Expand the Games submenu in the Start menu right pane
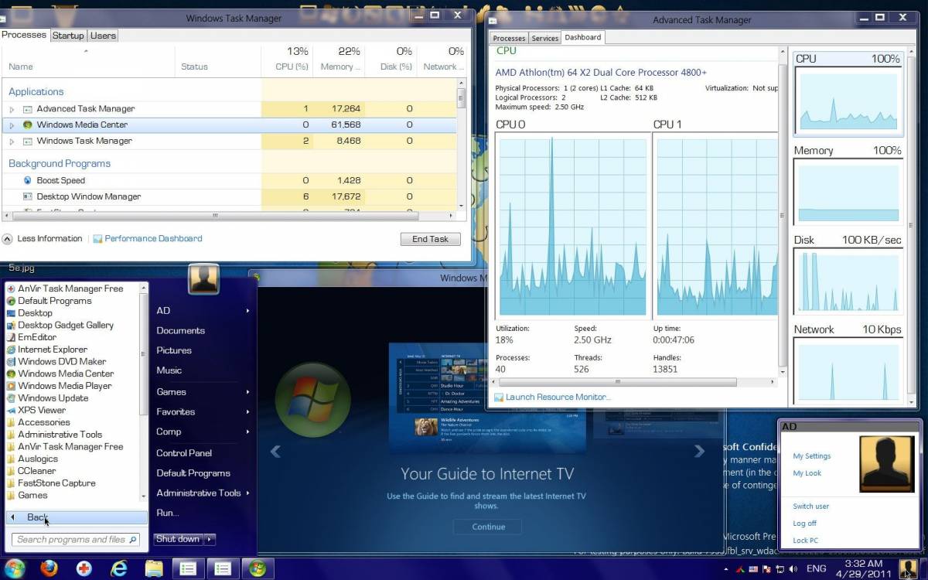Screen dimensions: 928x580 tap(247, 392)
